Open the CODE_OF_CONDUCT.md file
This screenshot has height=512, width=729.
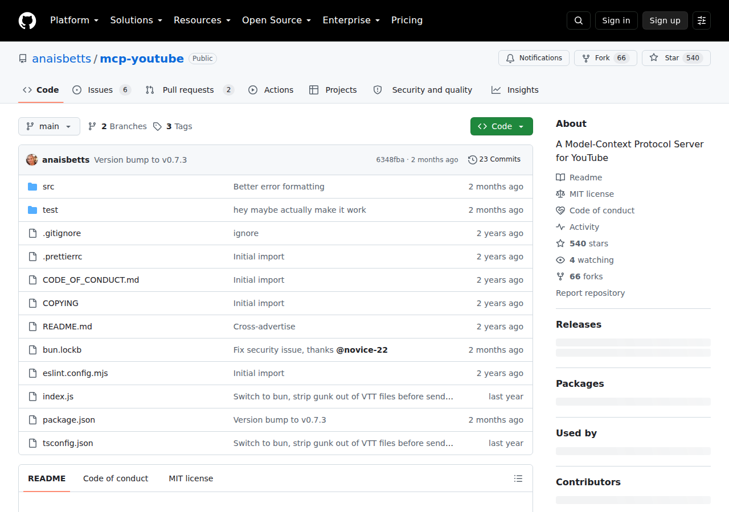[91, 280]
